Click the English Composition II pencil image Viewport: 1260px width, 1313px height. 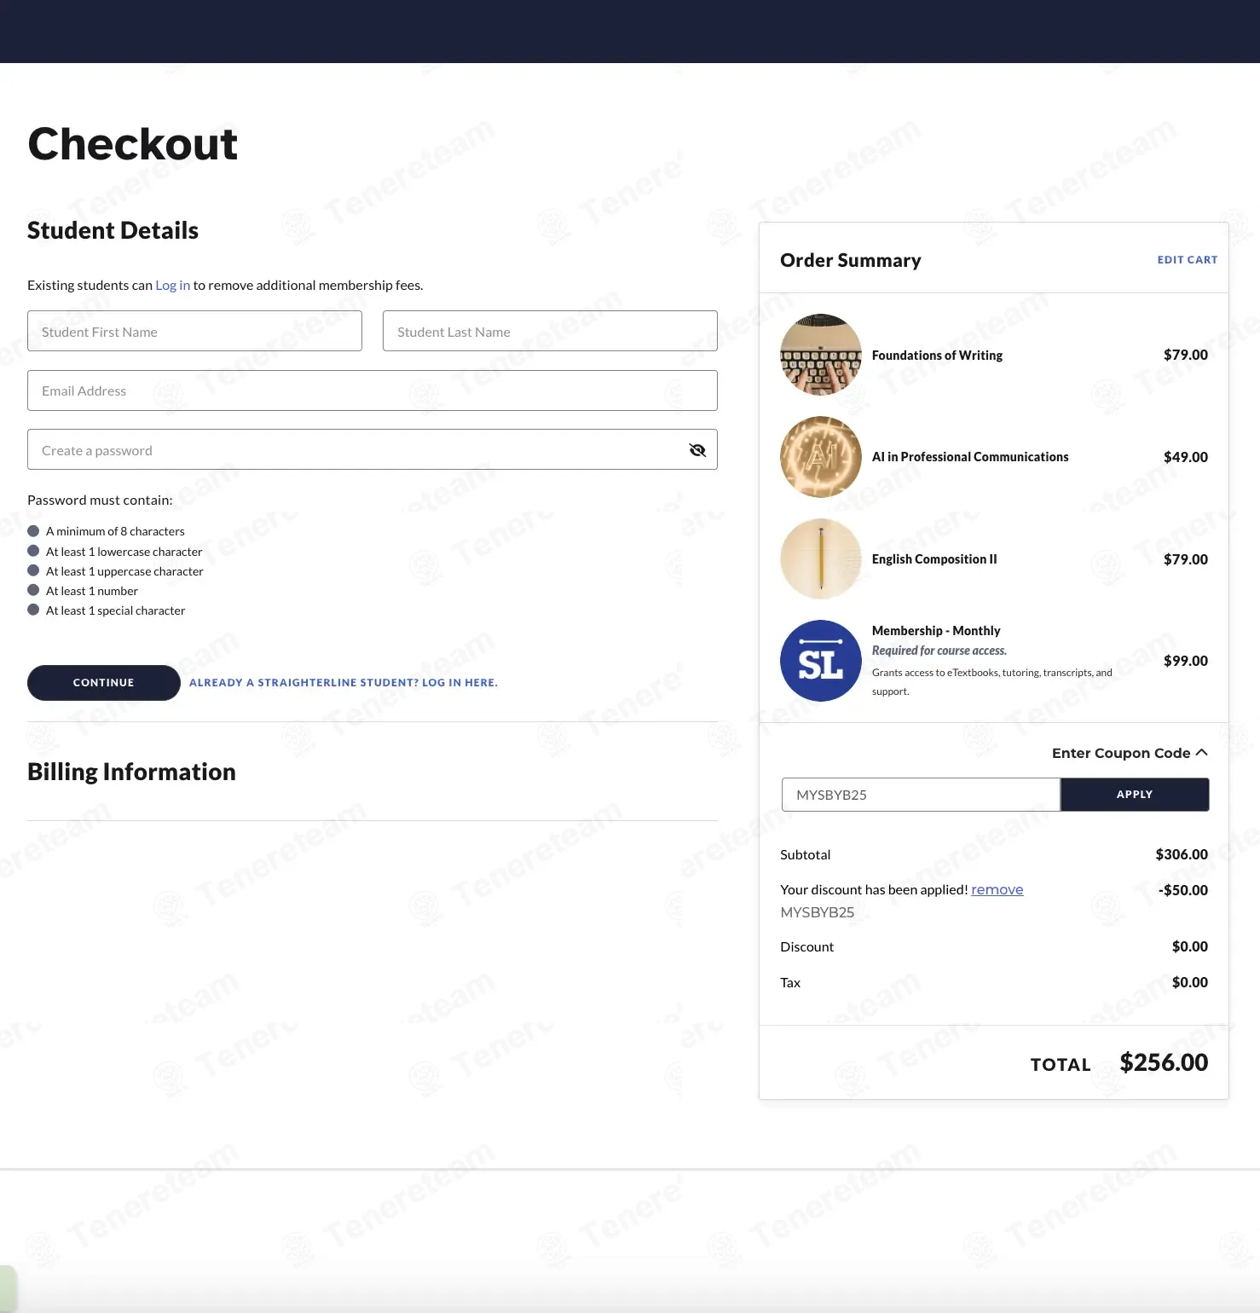pyautogui.click(x=821, y=559)
